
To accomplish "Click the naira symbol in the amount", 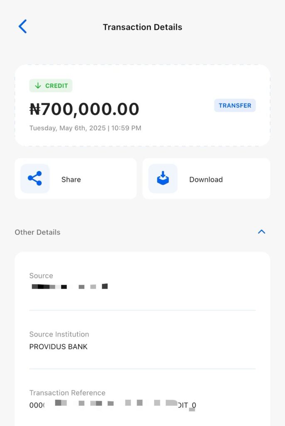I will click(x=35, y=109).
